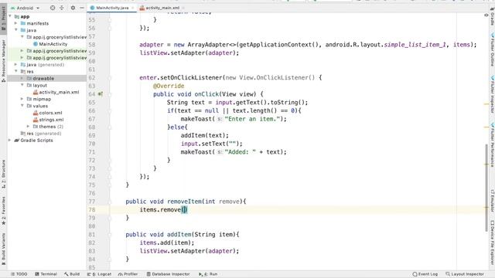Viewport: 495px width, 278px height.
Task: Expand the manifests folder
Action: pyautogui.click(x=15, y=23)
